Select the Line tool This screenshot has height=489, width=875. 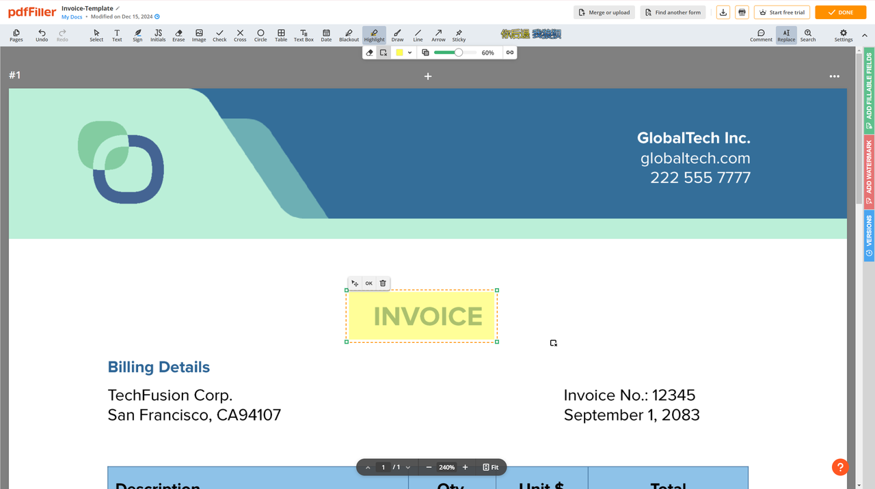pyautogui.click(x=418, y=36)
